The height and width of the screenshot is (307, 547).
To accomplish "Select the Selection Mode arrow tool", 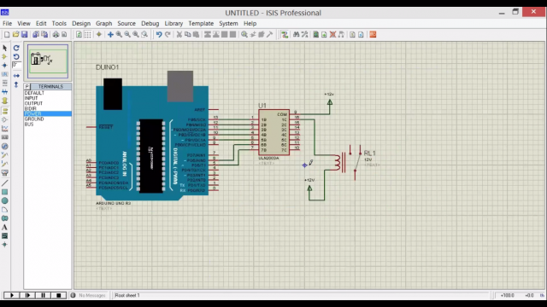I will click(x=4, y=48).
